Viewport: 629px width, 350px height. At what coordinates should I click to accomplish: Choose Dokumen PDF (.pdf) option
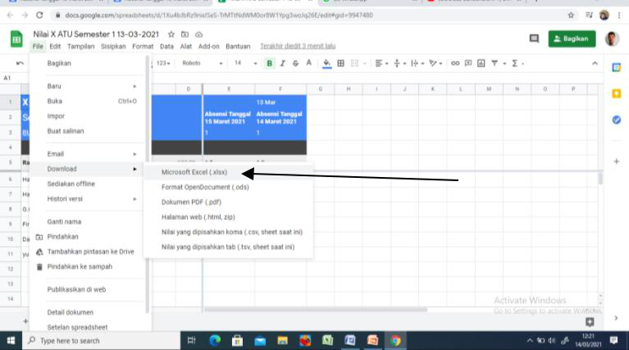click(191, 202)
